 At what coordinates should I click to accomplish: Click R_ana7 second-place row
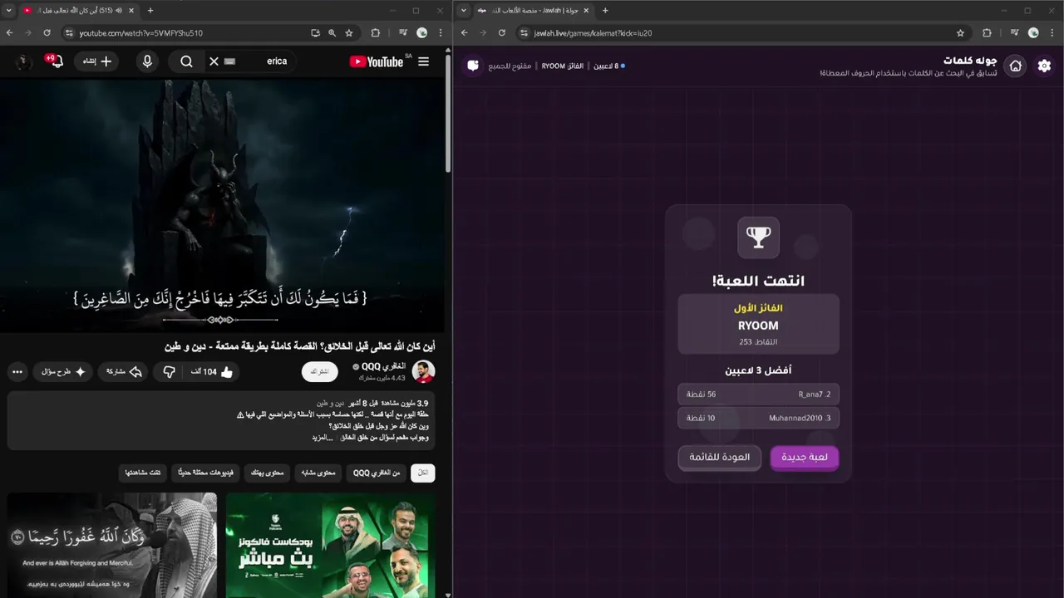click(x=758, y=394)
